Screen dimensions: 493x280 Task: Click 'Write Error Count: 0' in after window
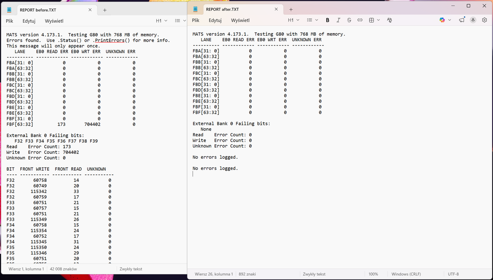click(222, 141)
